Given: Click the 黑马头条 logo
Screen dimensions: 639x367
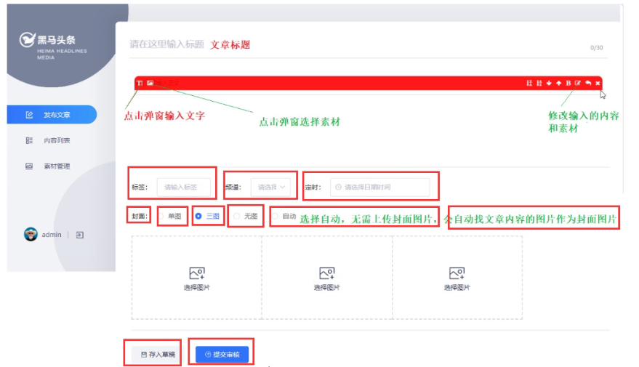Looking at the screenshot, I should (x=53, y=46).
